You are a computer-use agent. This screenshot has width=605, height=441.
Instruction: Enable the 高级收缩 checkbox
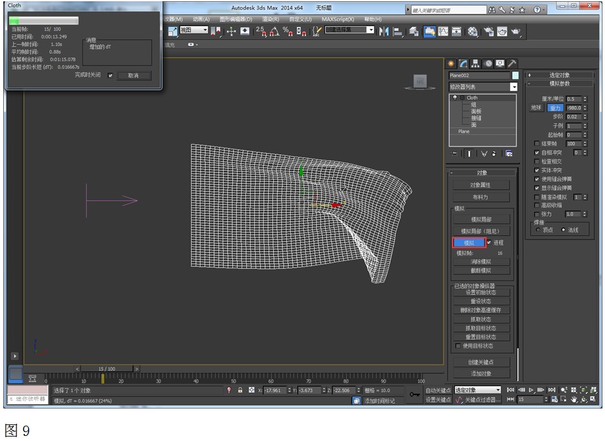tap(536, 205)
